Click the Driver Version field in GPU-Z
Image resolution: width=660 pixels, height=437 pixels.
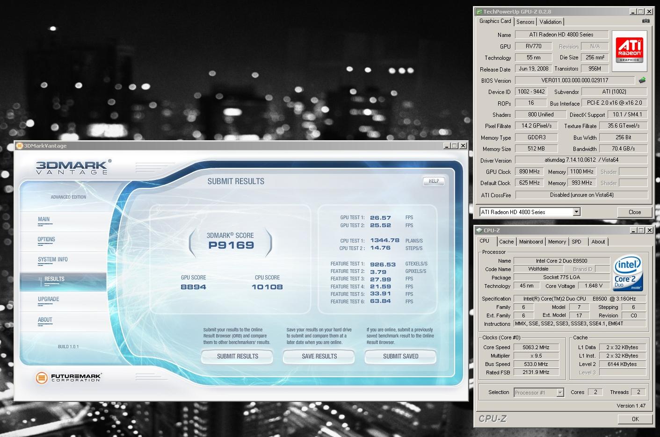click(581, 160)
